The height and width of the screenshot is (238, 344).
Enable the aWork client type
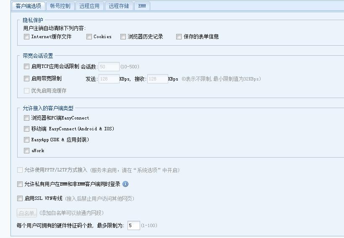point(27,151)
